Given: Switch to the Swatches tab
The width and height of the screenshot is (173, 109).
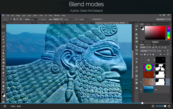Looking at the screenshot, I should tap(148, 24).
